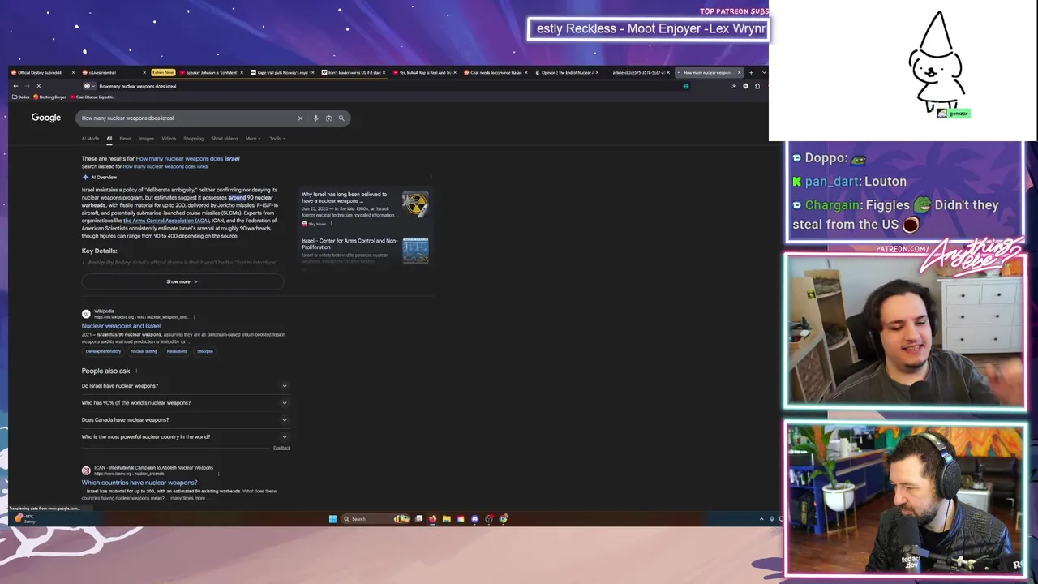Open Discord from the taskbar

(x=475, y=519)
